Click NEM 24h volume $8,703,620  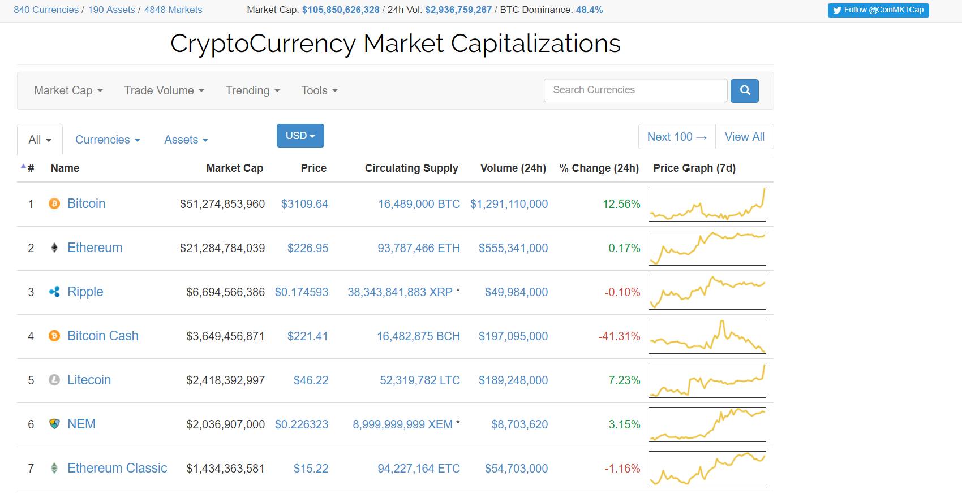coord(519,424)
